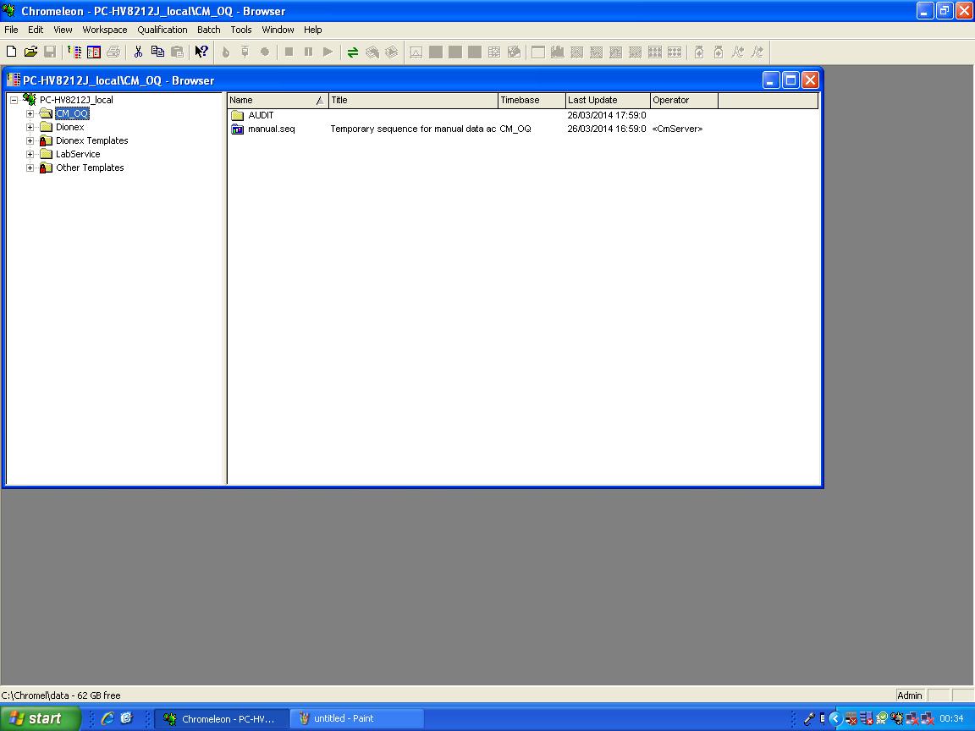Viewport: 975px width, 731px height.
Task: Sort by the Title column header
Action: tap(414, 100)
